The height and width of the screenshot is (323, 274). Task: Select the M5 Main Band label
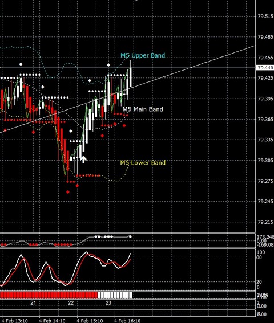[143, 109]
